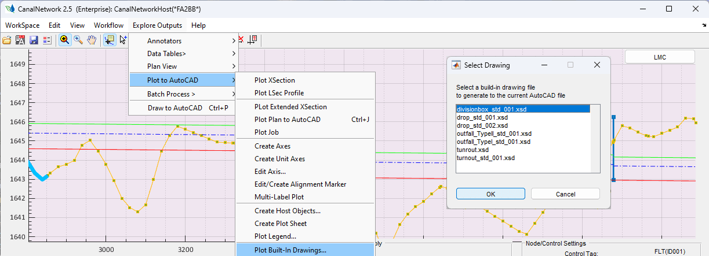Click the legend list toolbar icon
The image size is (709, 256).
(47, 40)
